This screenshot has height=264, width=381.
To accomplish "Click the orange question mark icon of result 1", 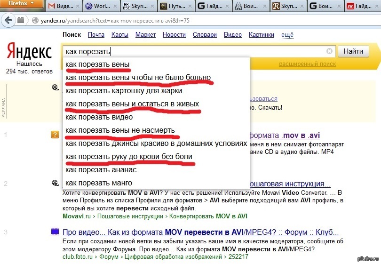I will point(55,135).
